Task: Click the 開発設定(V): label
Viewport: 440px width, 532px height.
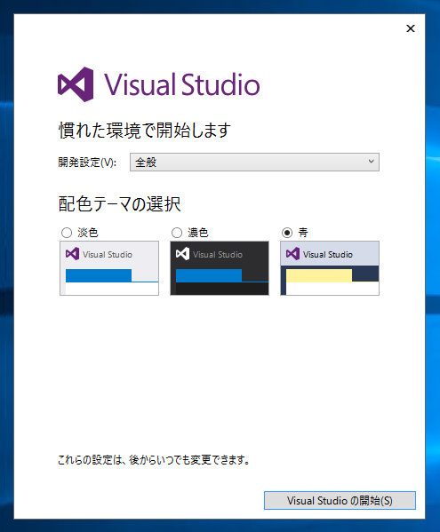Action: click(87, 163)
